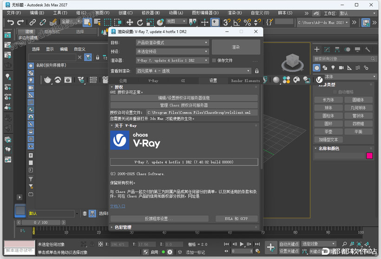Switch to the GI tab
The height and width of the screenshot is (259, 381).
point(183,81)
